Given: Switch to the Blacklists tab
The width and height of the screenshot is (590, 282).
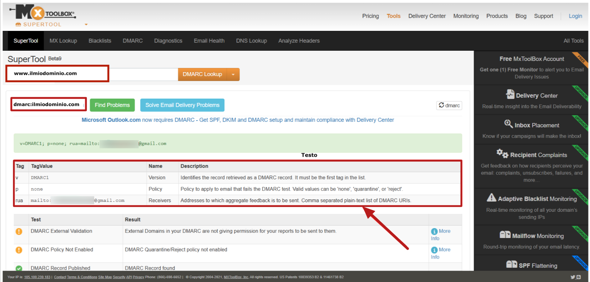Looking at the screenshot, I should (100, 41).
